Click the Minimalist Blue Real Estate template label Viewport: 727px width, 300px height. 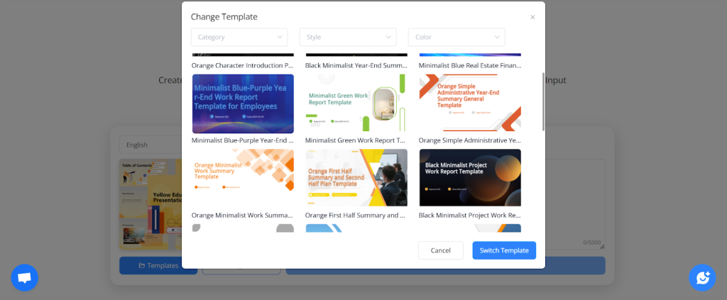tap(470, 65)
